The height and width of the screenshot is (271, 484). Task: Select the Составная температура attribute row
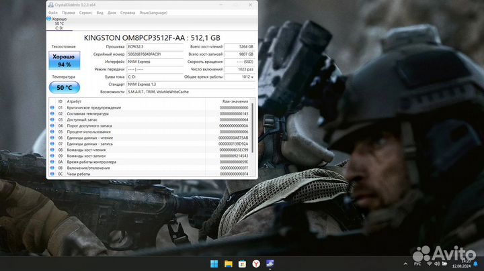click(x=150, y=113)
